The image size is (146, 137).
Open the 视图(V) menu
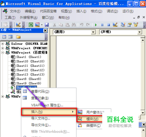coord(66,11)
